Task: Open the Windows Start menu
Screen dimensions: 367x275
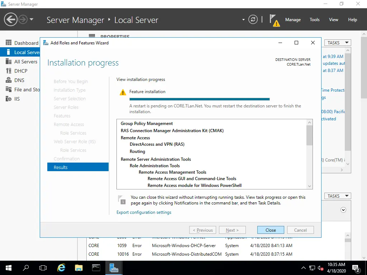Action: tap(9, 268)
